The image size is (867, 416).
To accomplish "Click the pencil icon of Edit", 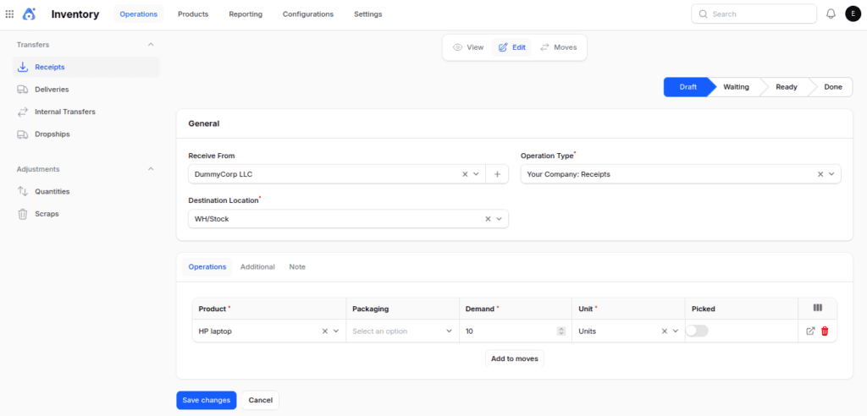I will pos(503,47).
